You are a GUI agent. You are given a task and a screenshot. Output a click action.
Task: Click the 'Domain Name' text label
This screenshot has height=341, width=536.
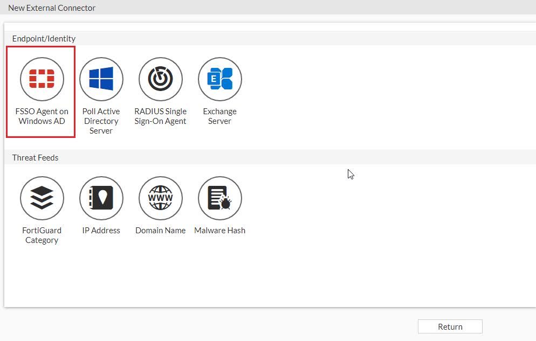point(160,231)
